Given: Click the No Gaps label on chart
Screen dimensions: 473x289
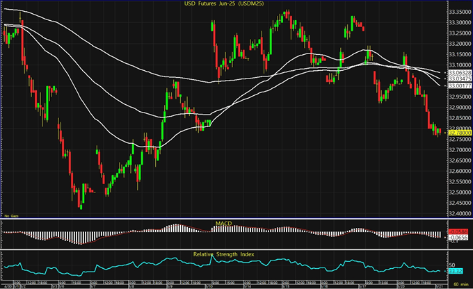Looking at the screenshot, I should click(x=12, y=216).
